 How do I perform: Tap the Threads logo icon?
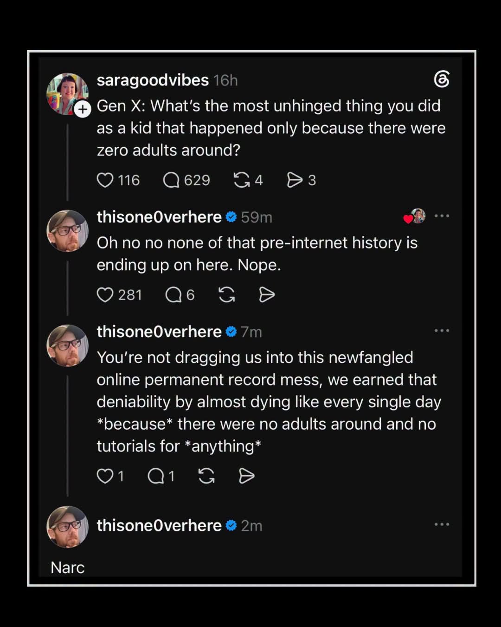pos(442,79)
